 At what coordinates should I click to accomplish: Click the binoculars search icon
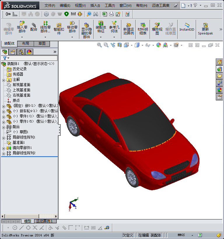(x=96, y=14)
